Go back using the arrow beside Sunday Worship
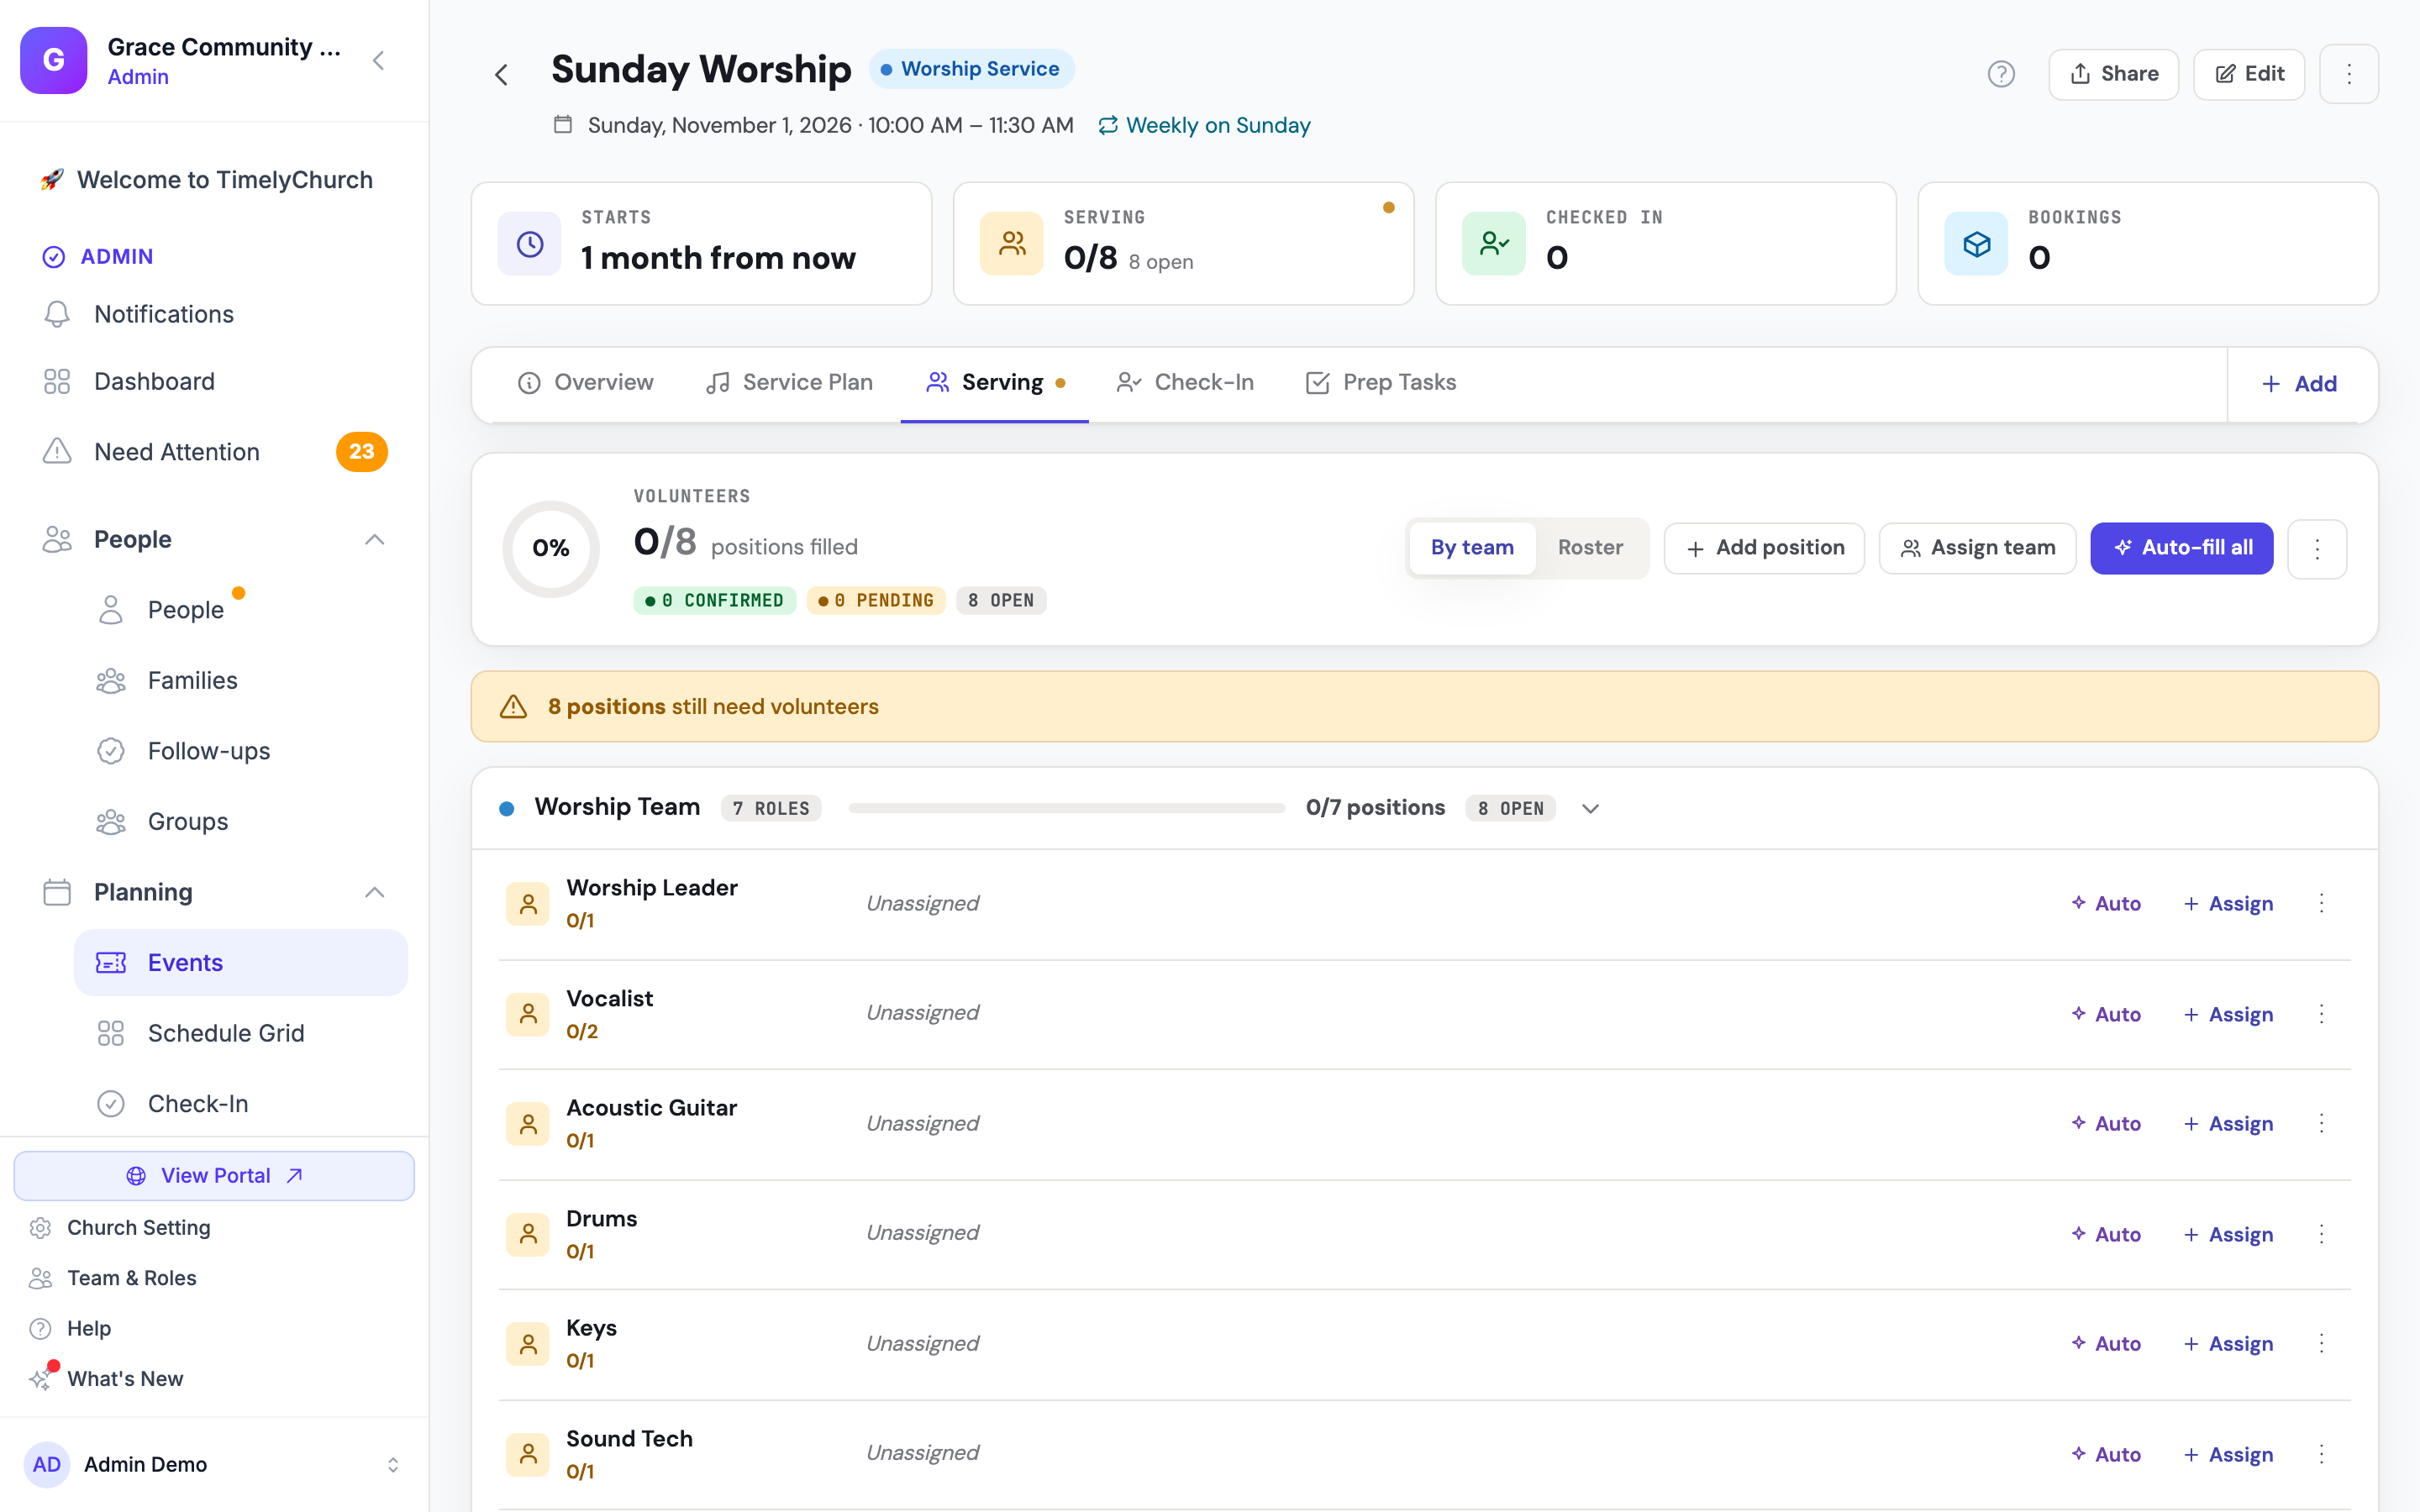 click(x=502, y=74)
